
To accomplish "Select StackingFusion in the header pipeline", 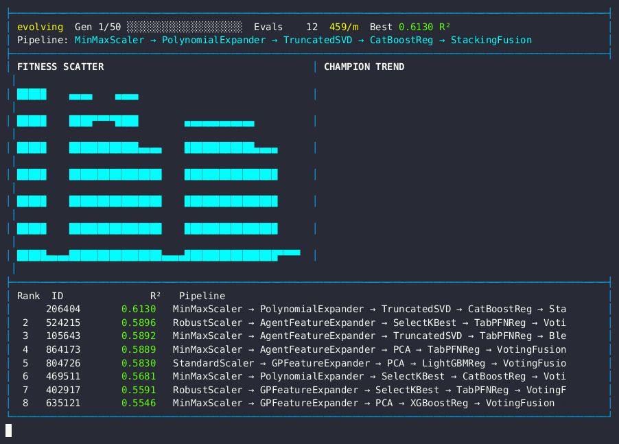I will tap(491, 40).
